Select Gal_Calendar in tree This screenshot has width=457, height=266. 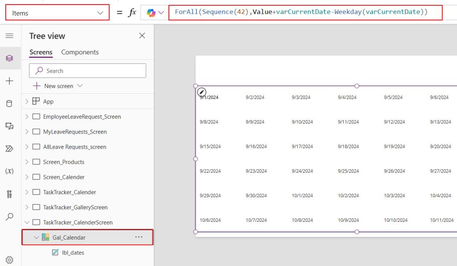(x=69, y=238)
